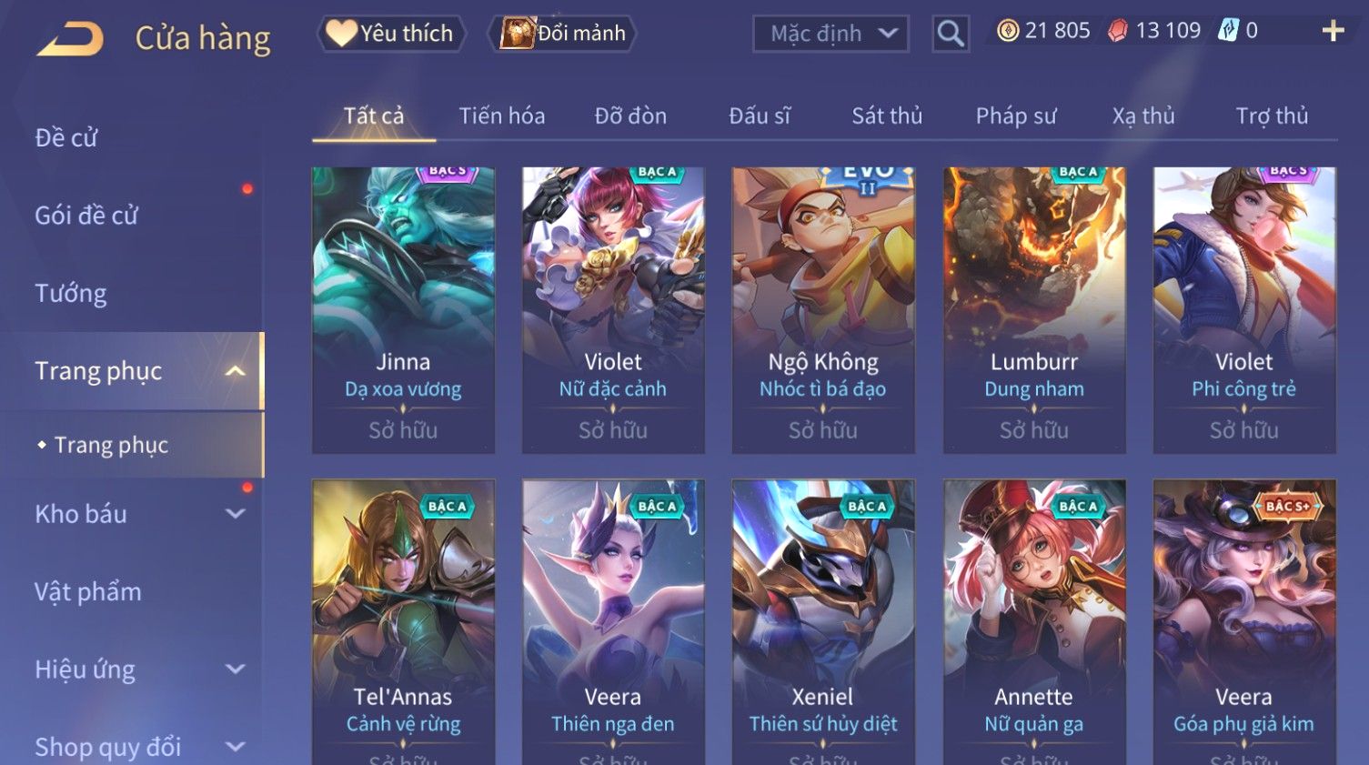Tap the plus icon to add currency

pos(1333,31)
